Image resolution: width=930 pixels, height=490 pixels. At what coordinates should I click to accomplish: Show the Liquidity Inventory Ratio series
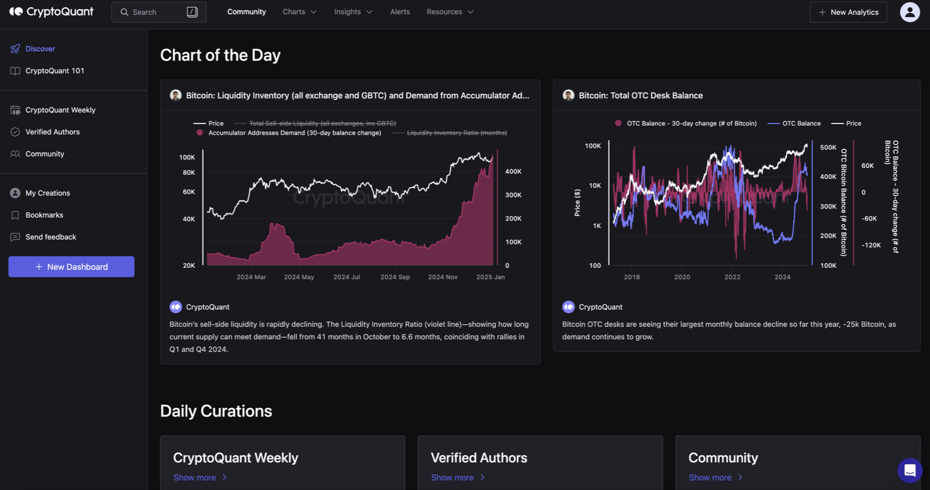(x=457, y=133)
